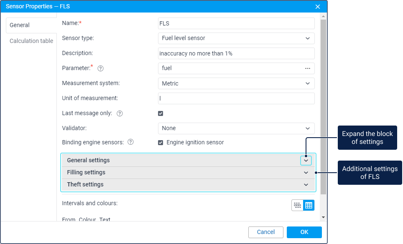The image size is (403, 244).
Task: Click the scrollbar down arrow
Action: click(323, 217)
